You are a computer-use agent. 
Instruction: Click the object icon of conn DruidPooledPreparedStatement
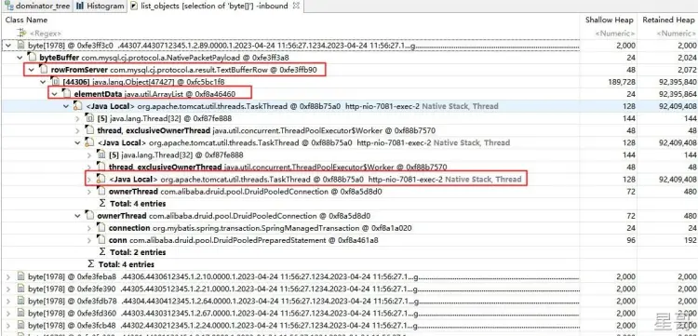tap(101, 240)
